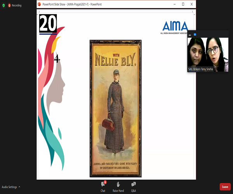Click the Nellie Bly game poster image
The width and height of the screenshot is (233, 194).
pos(115,108)
